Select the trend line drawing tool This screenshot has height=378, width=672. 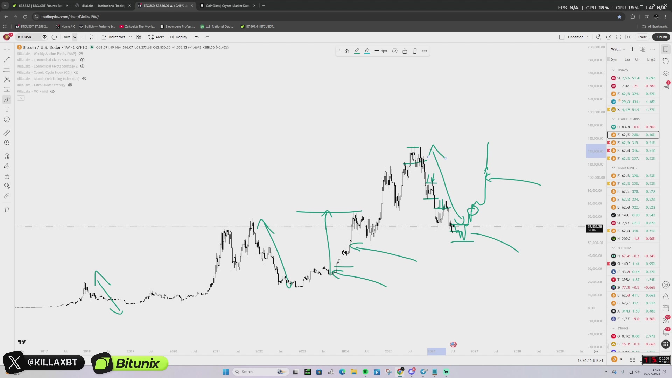tap(7, 60)
